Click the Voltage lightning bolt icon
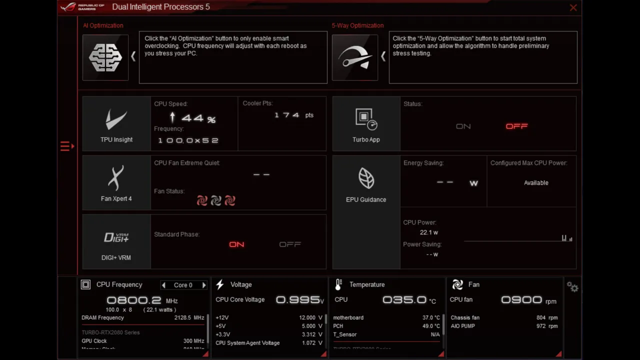This screenshot has width=640, height=360. [x=220, y=284]
